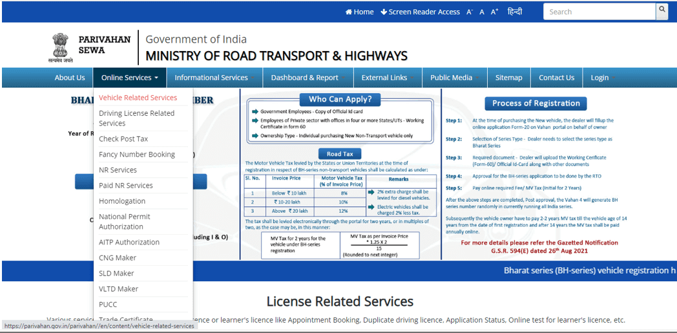
Task: Select Homologation menu entry
Action: click(x=121, y=201)
